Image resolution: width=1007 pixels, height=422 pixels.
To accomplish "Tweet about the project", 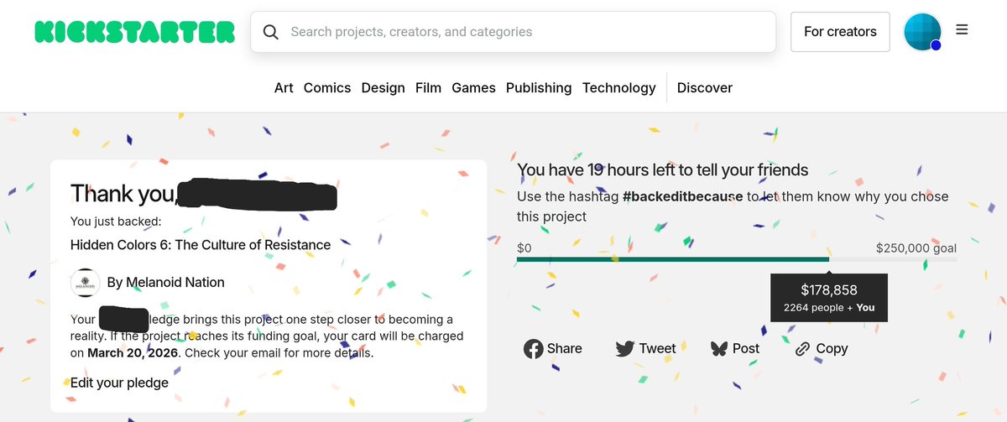I will (645, 348).
